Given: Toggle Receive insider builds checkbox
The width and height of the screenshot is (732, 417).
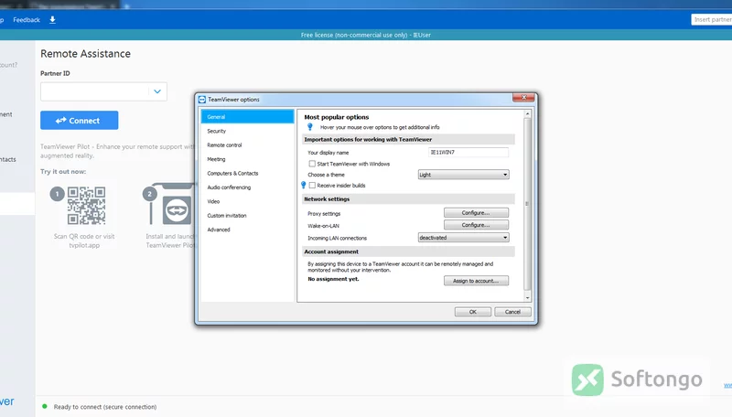Looking at the screenshot, I should click(x=312, y=185).
